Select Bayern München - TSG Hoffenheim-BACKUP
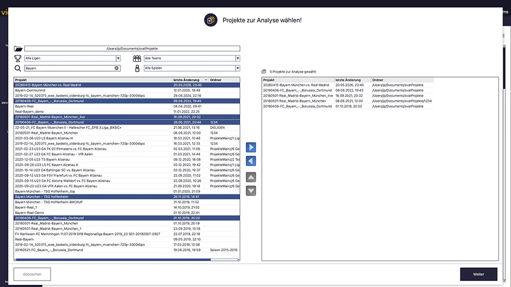511x287 pixels. pos(127,202)
